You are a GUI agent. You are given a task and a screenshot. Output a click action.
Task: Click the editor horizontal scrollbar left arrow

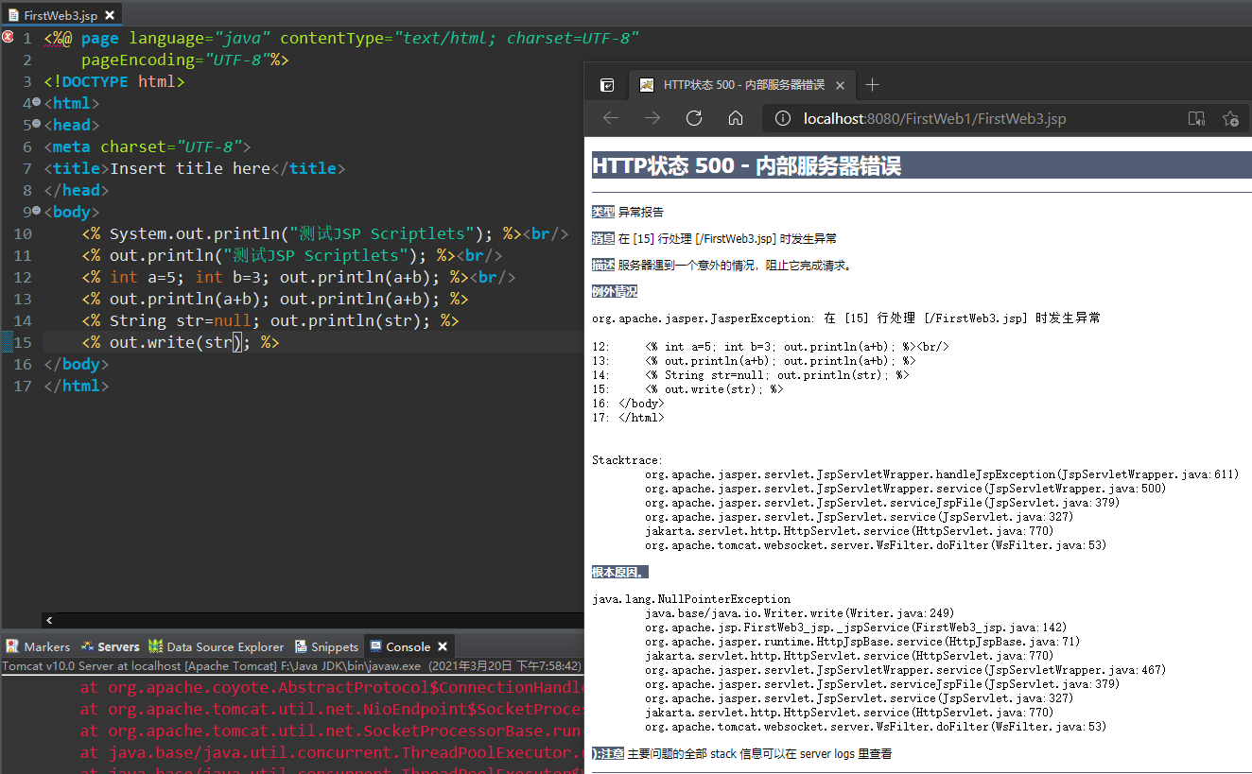click(50, 620)
